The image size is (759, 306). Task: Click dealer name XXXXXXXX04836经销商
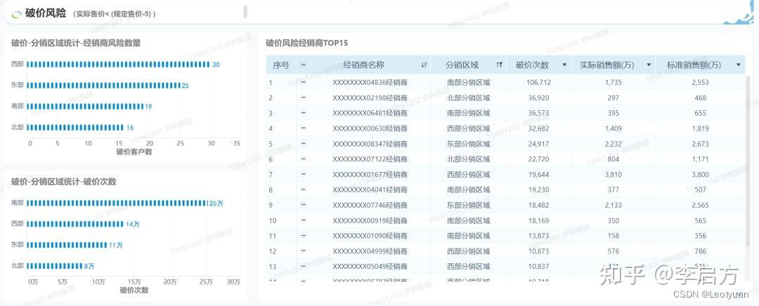(370, 82)
